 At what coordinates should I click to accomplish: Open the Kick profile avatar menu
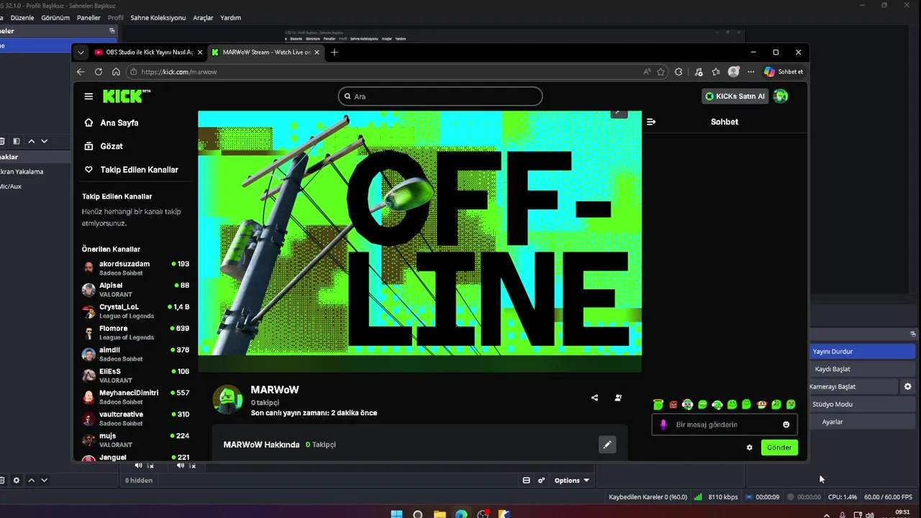pos(781,96)
